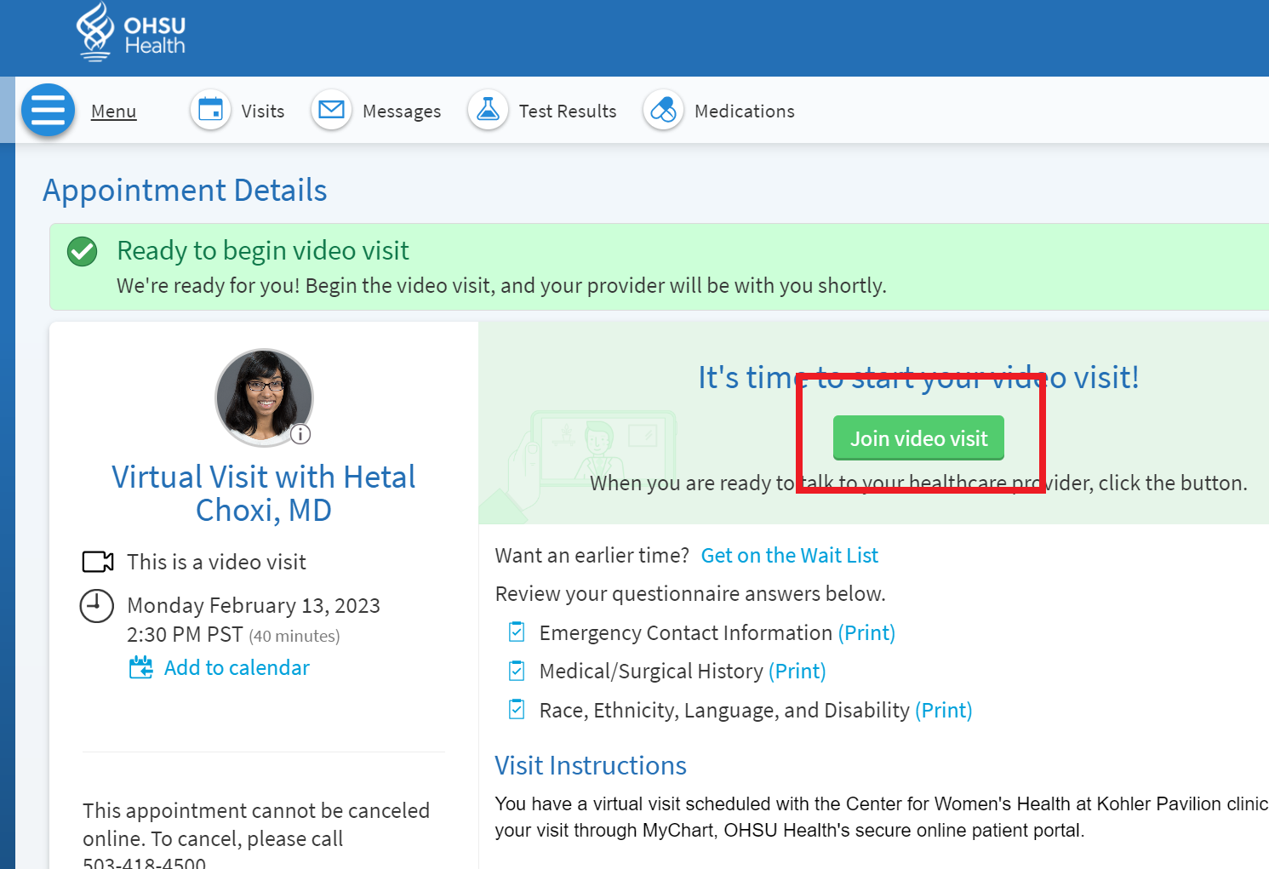Viewport: 1269px width, 869px height.
Task: Print the Medical/Surgical History answers
Action: pos(797,672)
